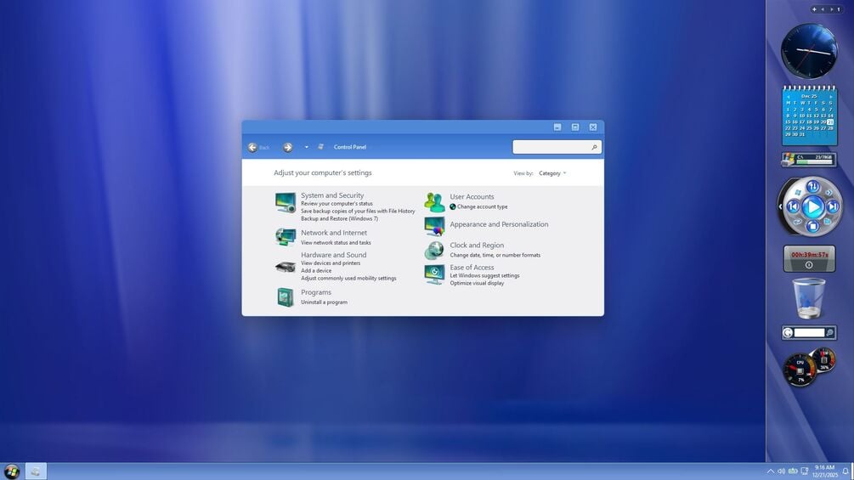The height and width of the screenshot is (480, 854).
Task: Click the Network and Internet globe icon
Action: [286, 237]
